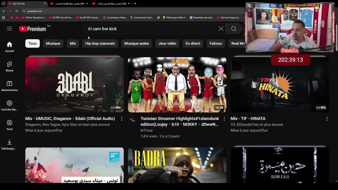Click the '1,8 k vues · il y a 3 jours' text
Viewport: 338px width, 190px height.
pyautogui.click(x=160, y=136)
